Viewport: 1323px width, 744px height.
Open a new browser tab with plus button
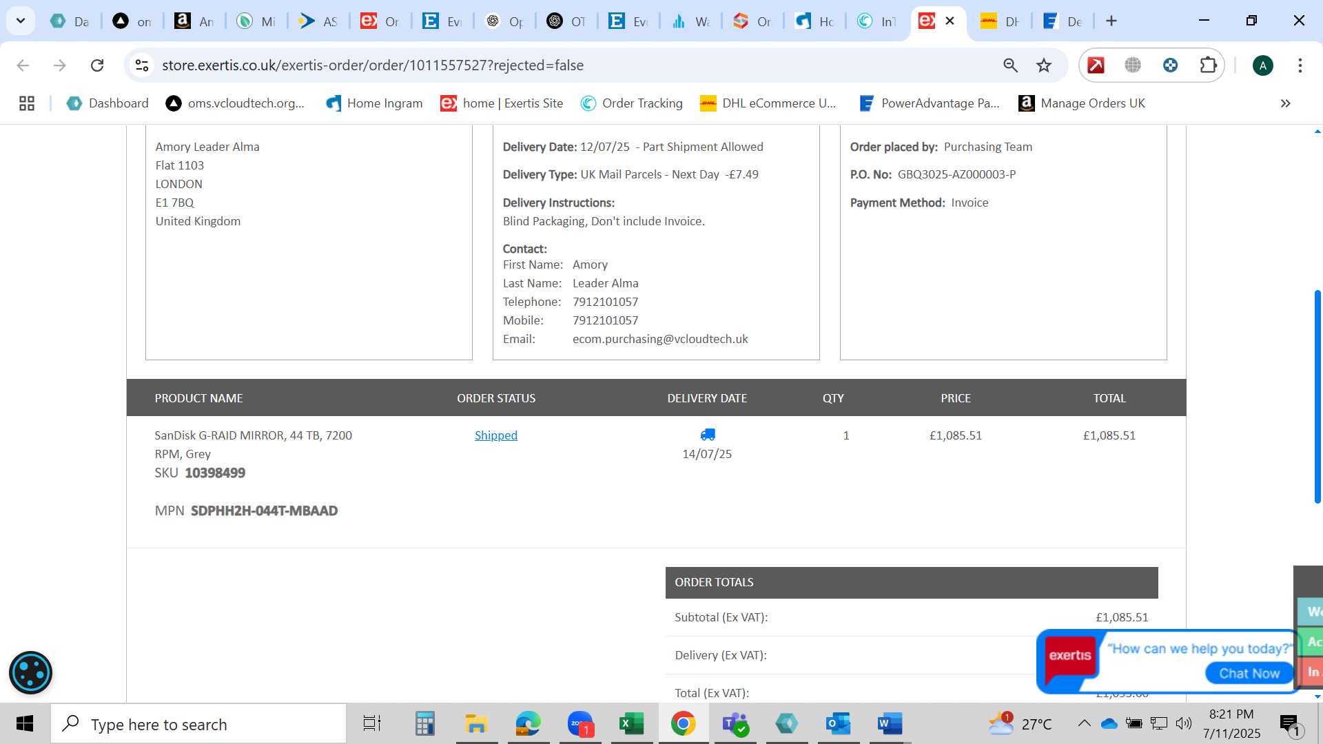[1111, 21]
